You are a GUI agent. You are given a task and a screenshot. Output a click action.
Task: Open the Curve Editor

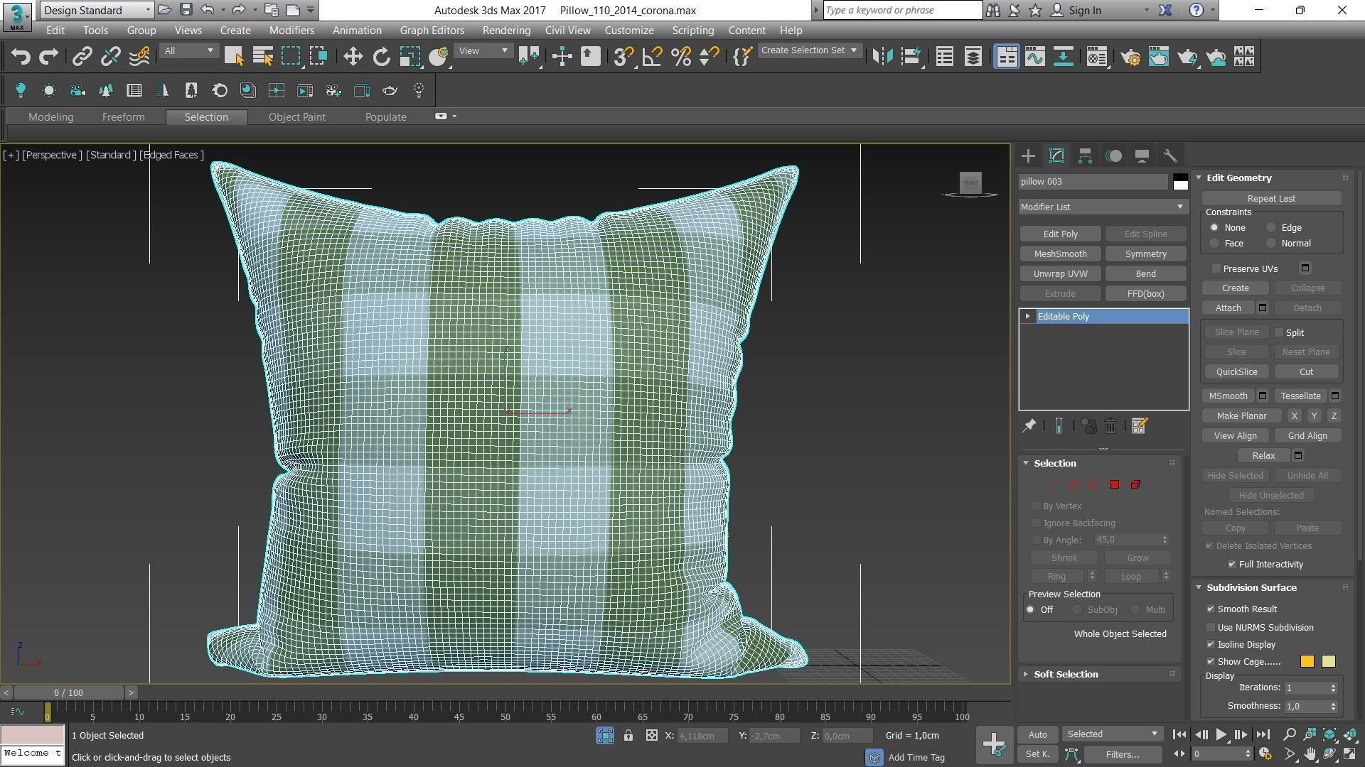[1035, 57]
